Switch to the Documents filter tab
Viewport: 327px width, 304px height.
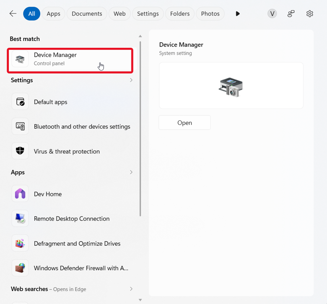click(x=87, y=14)
